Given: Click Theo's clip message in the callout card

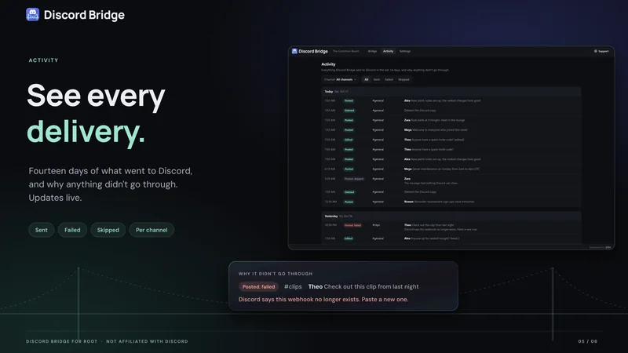Looking at the screenshot, I should click(363, 286).
